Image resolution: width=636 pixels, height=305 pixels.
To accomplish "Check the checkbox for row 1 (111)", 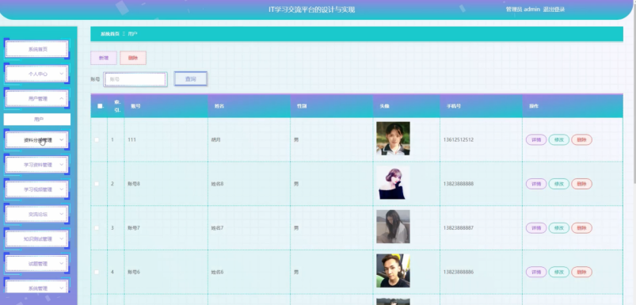I will tap(97, 139).
